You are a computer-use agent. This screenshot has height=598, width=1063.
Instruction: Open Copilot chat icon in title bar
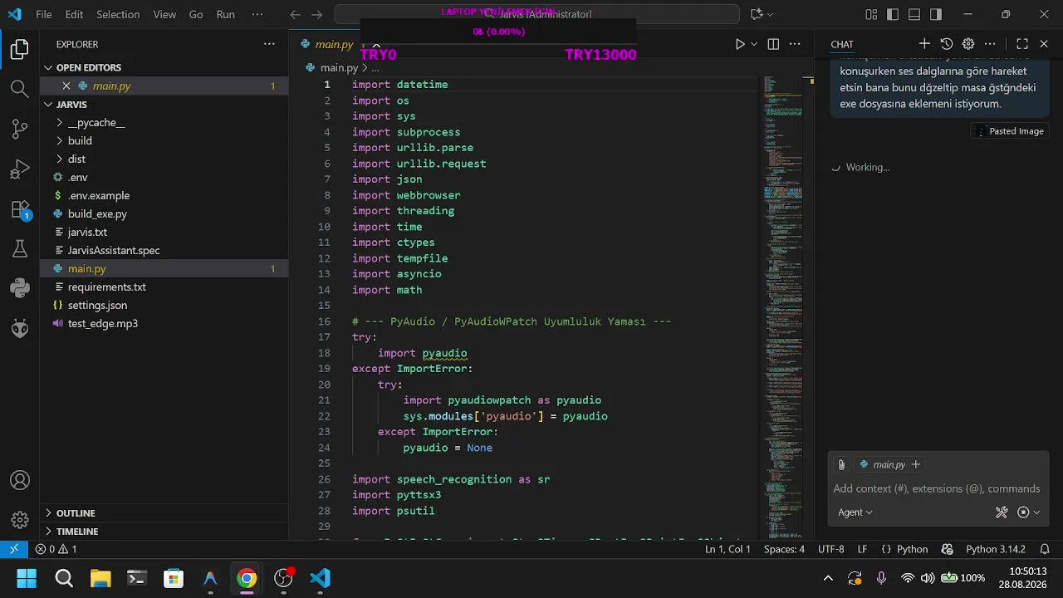(x=757, y=14)
